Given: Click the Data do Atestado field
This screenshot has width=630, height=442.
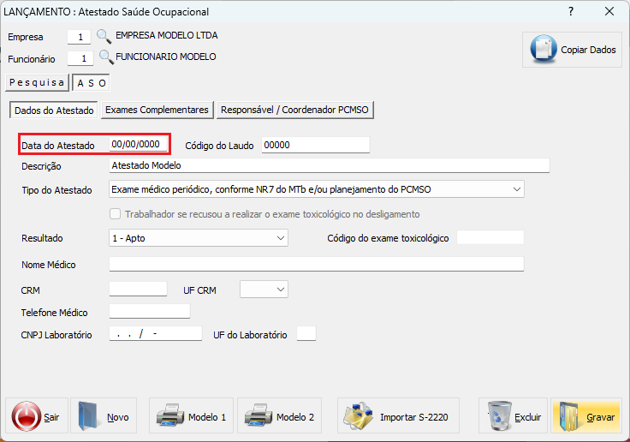Looking at the screenshot, I should [139, 145].
